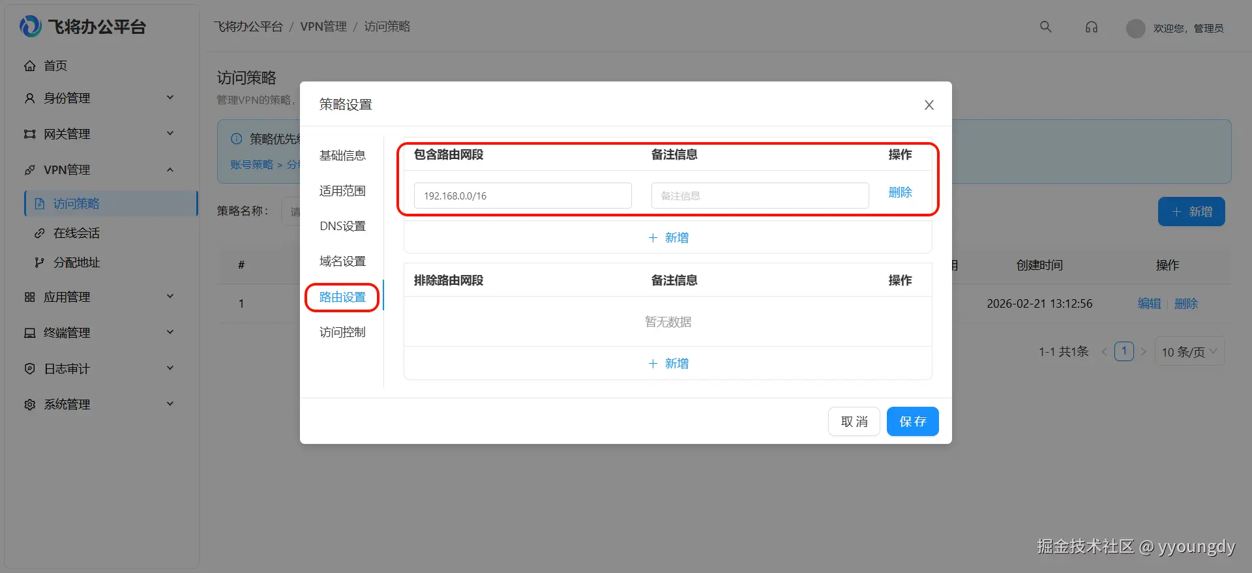This screenshot has width=1252, height=573.
Task: Click 删除 link in policy row 1
Action: point(1186,304)
